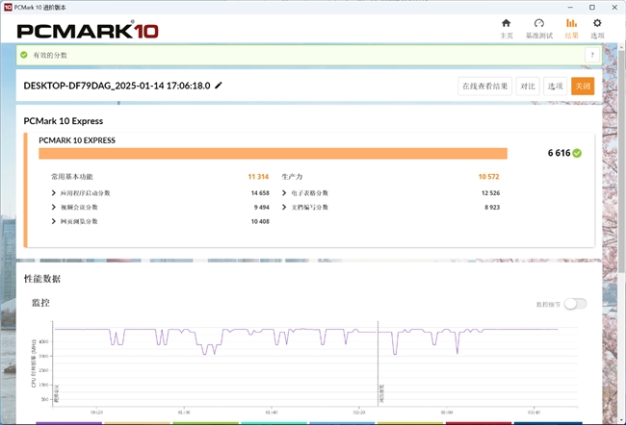This screenshot has width=626, height=425.
Task: Expand the App start-up score (应用程序启动分数) row
Action: pos(54,193)
